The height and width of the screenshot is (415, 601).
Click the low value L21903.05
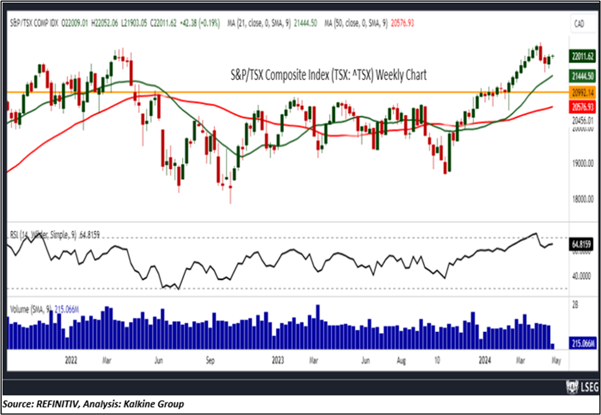click(135, 23)
